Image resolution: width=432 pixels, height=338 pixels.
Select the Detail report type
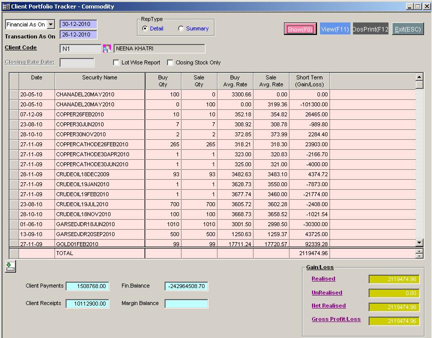coord(145,28)
